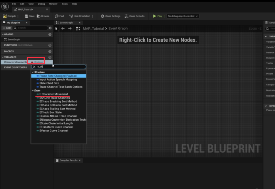
Task: Compile the blueprint
Action: coord(9,16)
